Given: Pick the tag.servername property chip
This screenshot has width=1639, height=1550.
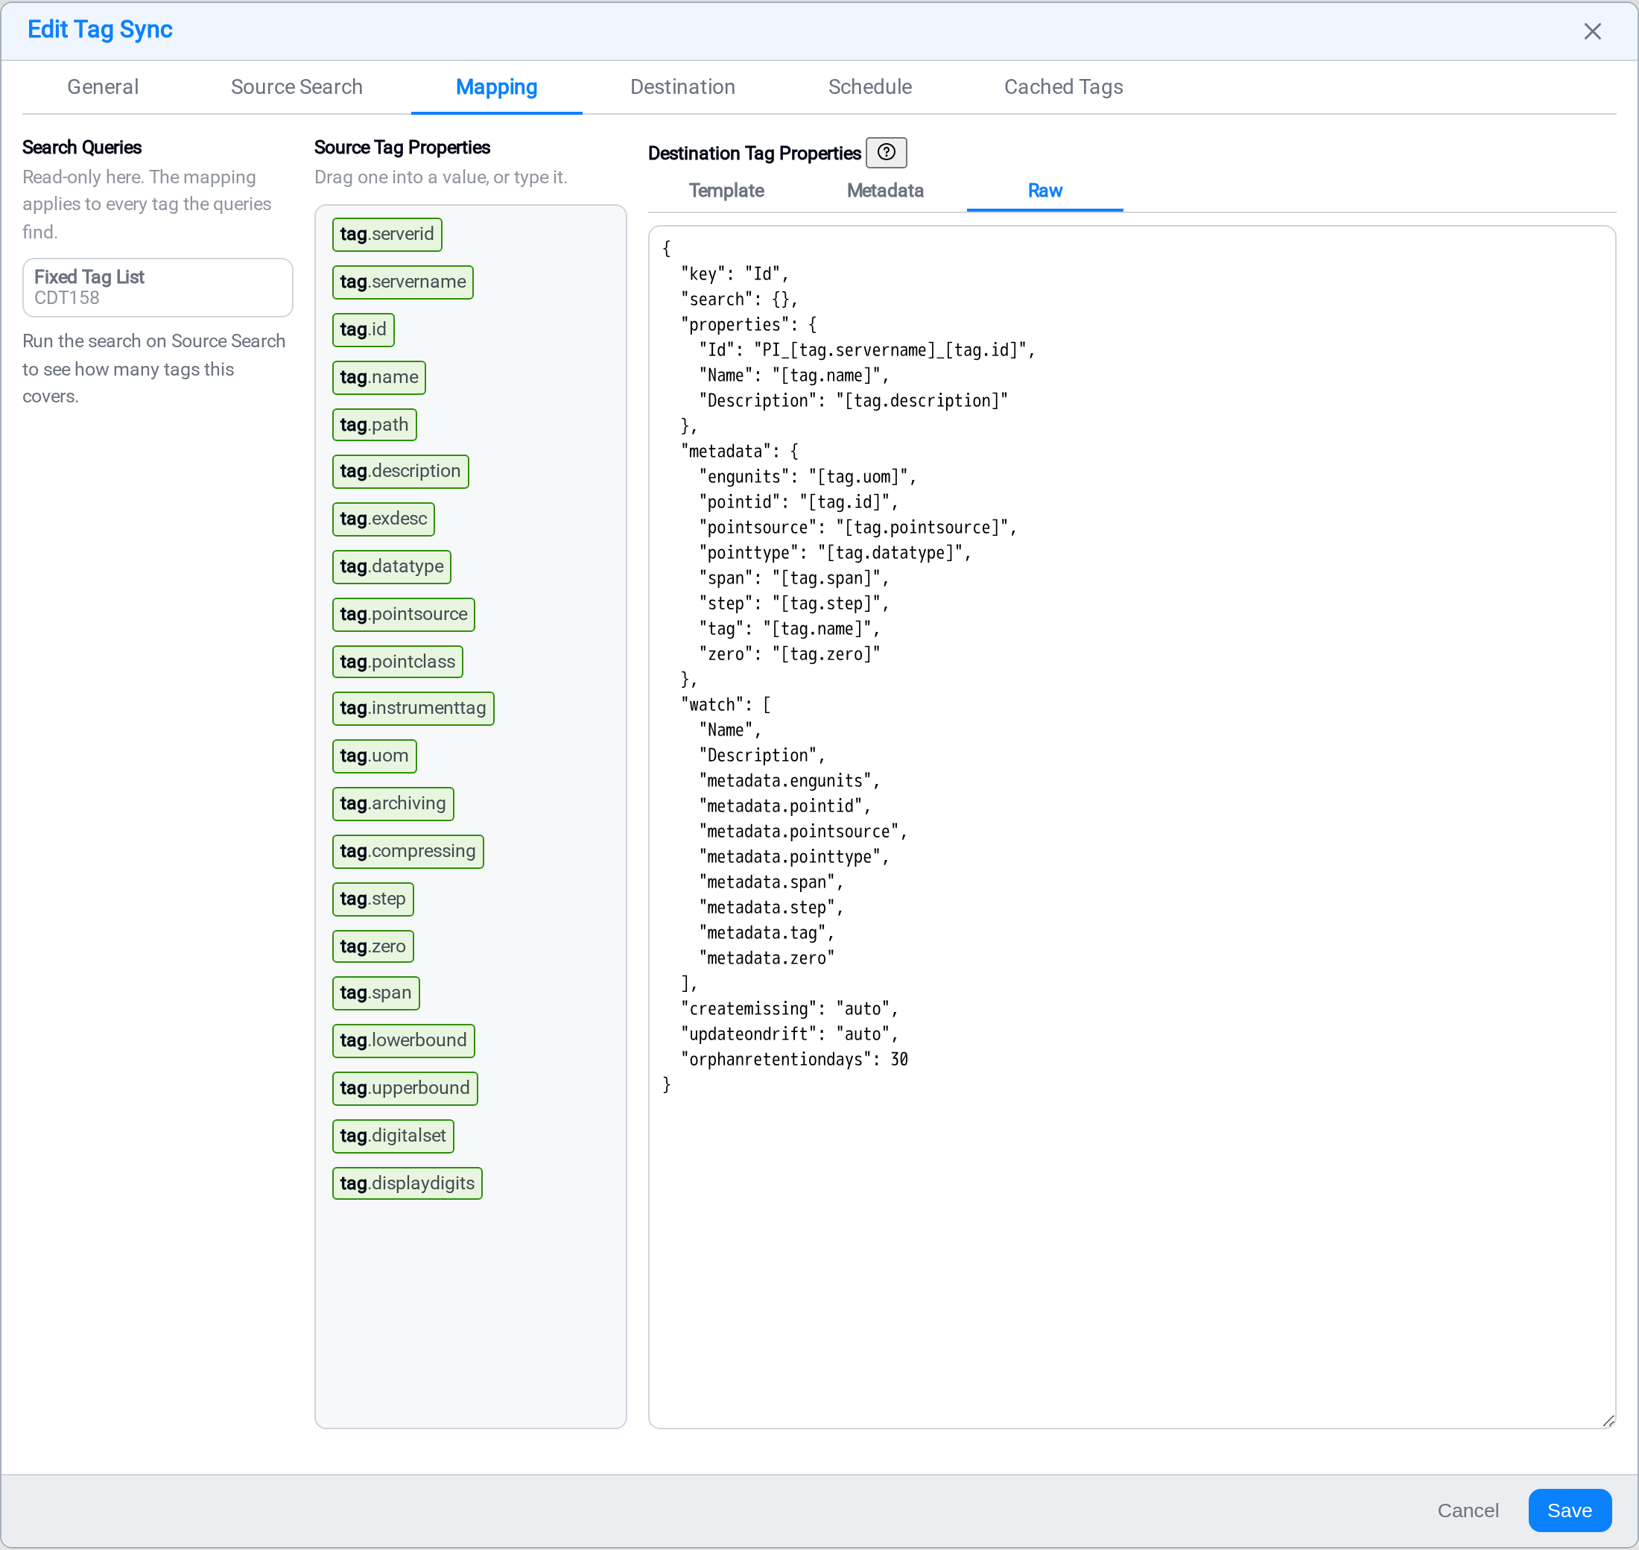Looking at the screenshot, I should (402, 282).
